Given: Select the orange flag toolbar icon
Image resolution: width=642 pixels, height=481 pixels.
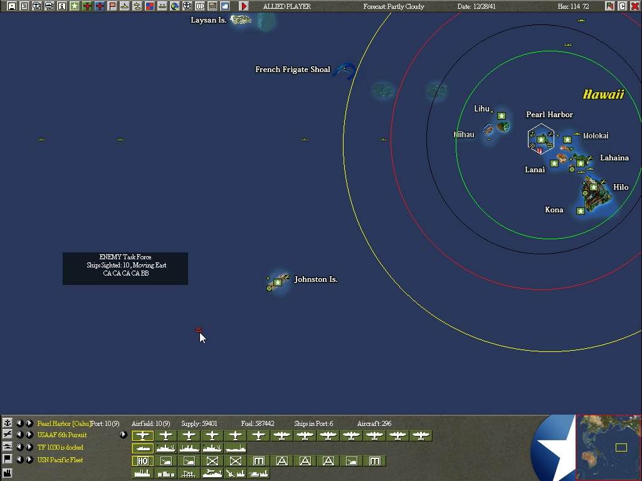Looking at the screenshot, I should pyautogui.click(x=112, y=6).
